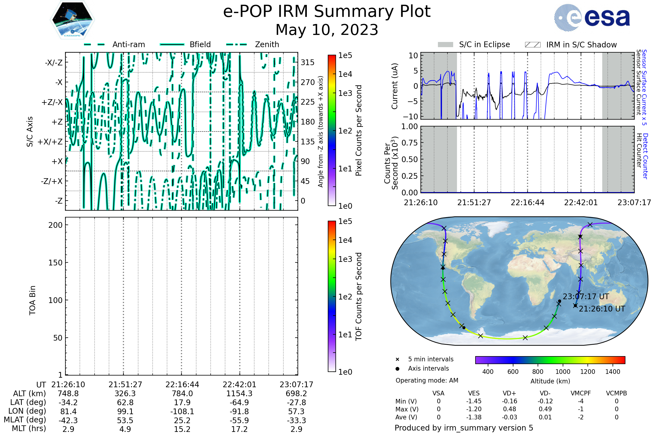This screenshot has width=654, height=436.
Task: Click the TOF Counts per Second colorbar
Action: coord(332,296)
